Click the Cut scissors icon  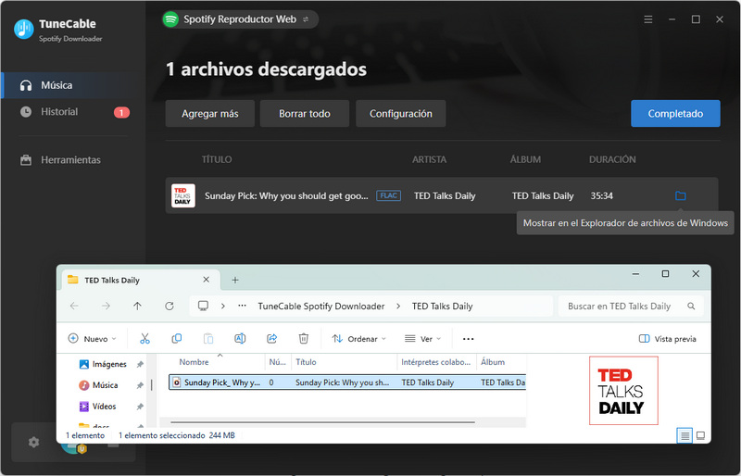click(x=144, y=338)
